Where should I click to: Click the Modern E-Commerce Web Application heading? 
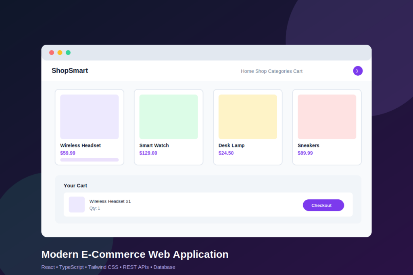135,254
